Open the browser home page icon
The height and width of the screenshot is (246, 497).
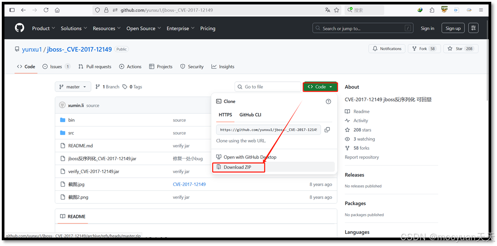(x=57, y=10)
